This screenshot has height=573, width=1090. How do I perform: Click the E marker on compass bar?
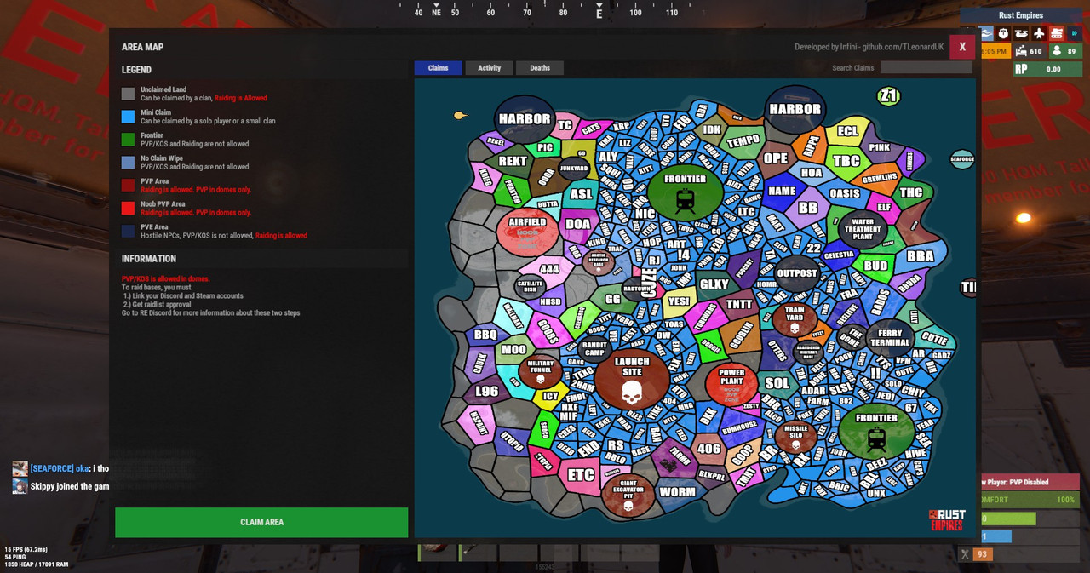[x=599, y=13]
